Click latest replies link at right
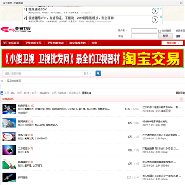Viewport: 185px width, 185px height. coord(180,93)
